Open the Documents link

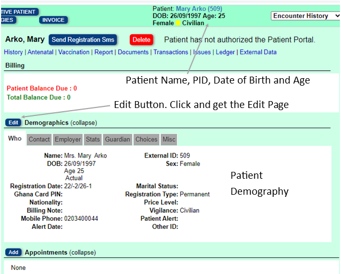click(133, 52)
